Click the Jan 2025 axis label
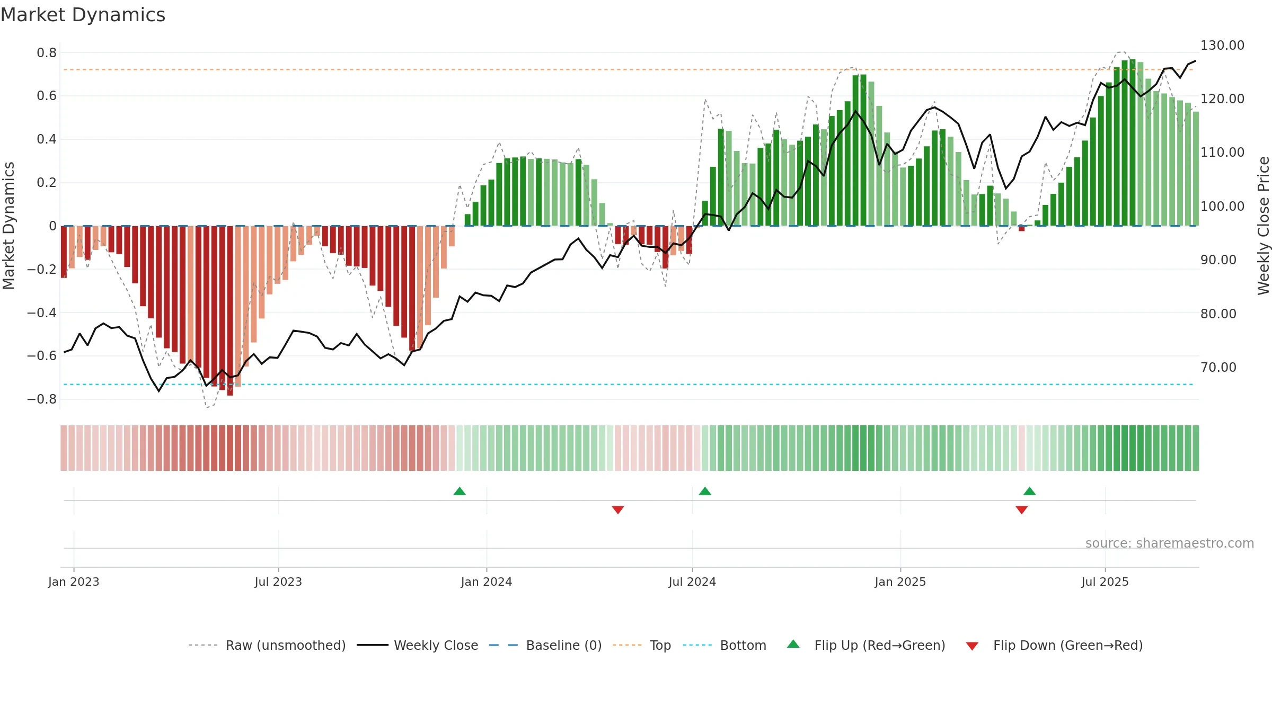The width and height of the screenshot is (1272, 715). (900, 582)
